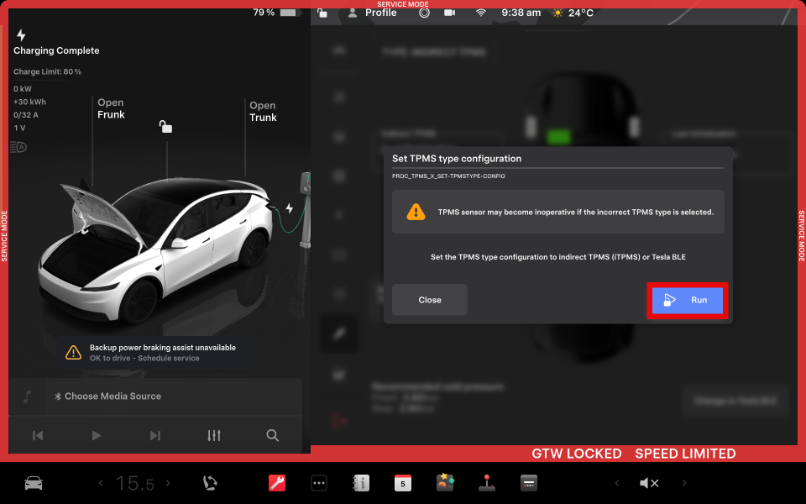Open the Arcade joystick app

click(x=486, y=482)
